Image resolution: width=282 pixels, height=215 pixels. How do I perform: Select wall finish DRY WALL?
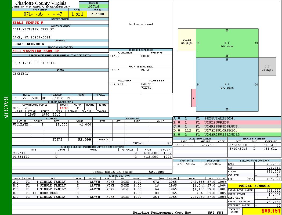pos(117,84)
